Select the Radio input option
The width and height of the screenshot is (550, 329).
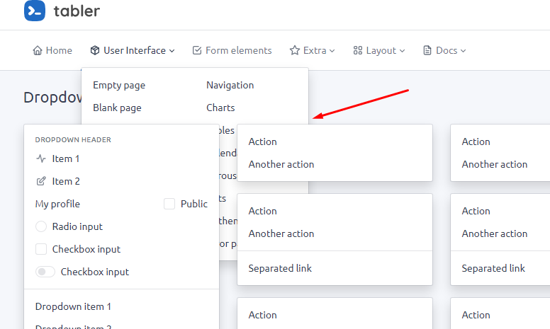coord(41,226)
